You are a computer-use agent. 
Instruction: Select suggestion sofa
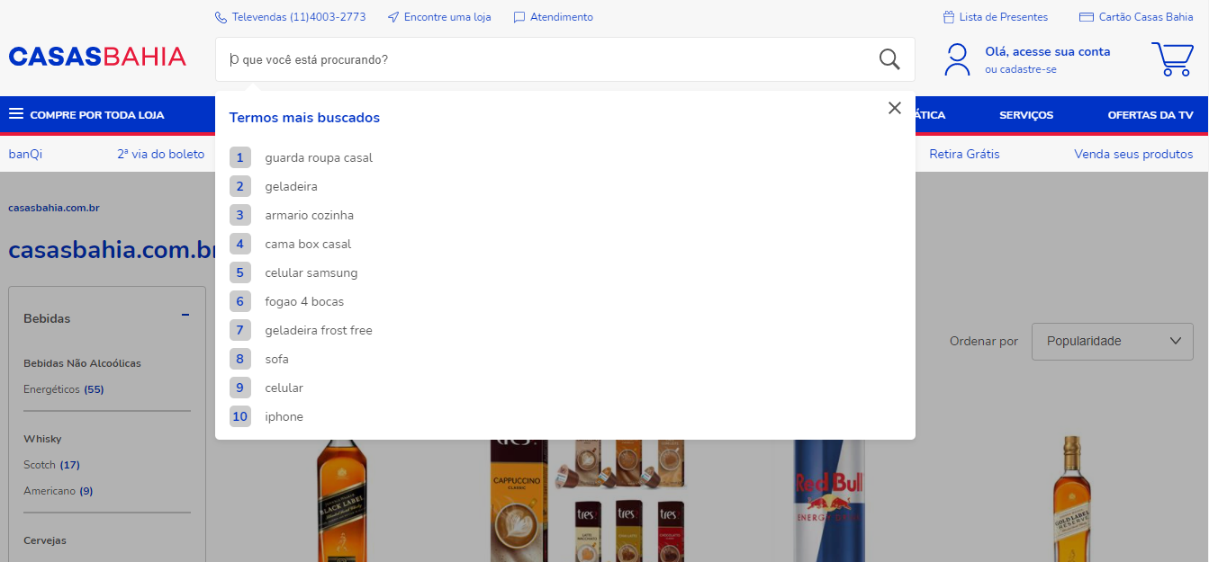point(276,359)
